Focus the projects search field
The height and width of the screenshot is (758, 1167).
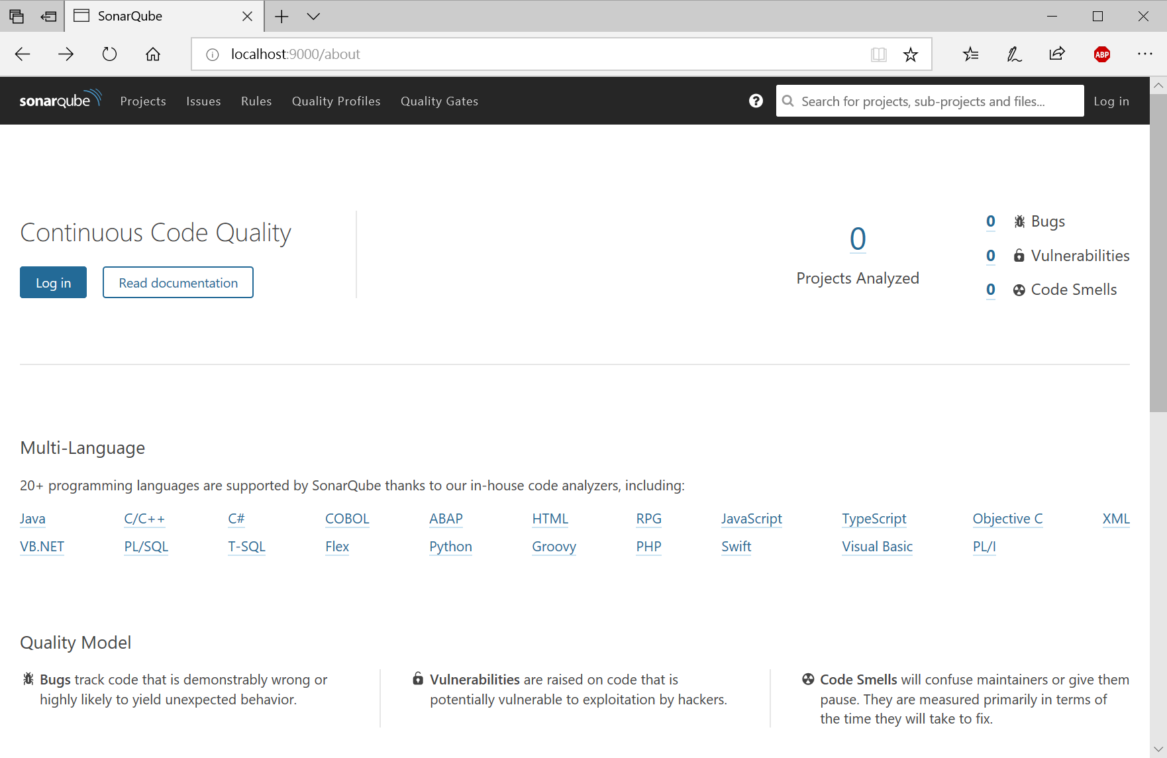pos(930,101)
